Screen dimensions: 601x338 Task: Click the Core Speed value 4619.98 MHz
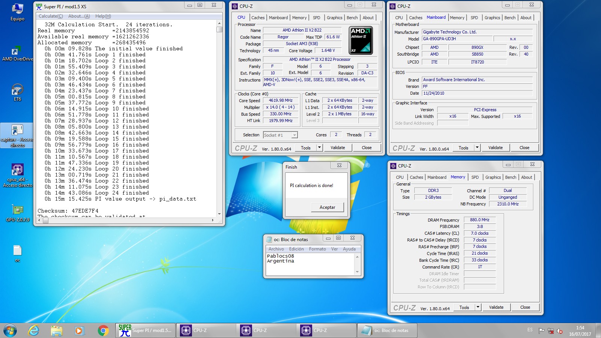[281, 100]
